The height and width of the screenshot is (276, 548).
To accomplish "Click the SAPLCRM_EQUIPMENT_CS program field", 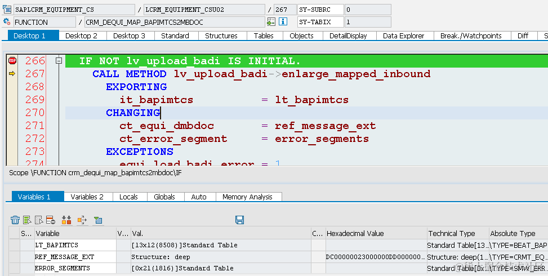I will [x=74, y=10].
